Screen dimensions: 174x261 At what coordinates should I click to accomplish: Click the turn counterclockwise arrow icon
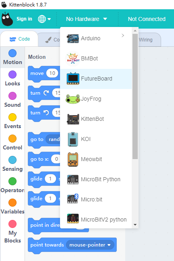click(46, 113)
